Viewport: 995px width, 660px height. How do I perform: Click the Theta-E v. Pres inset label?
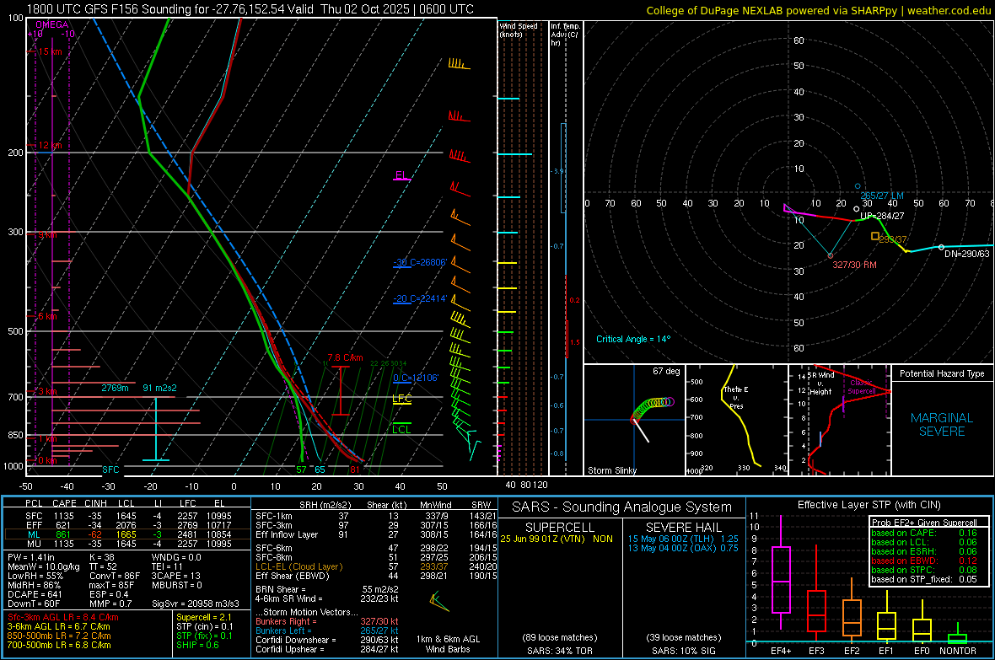click(736, 397)
